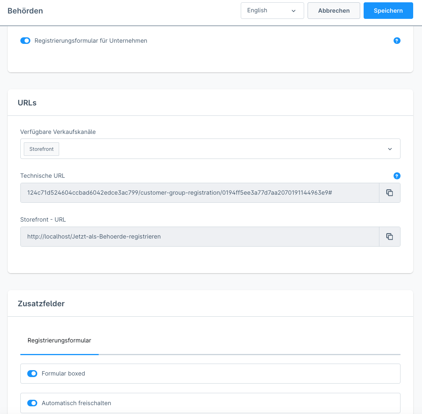422x414 pixels.
Task: Copy the Technische URL to clipboard
Action: [389, 193]
